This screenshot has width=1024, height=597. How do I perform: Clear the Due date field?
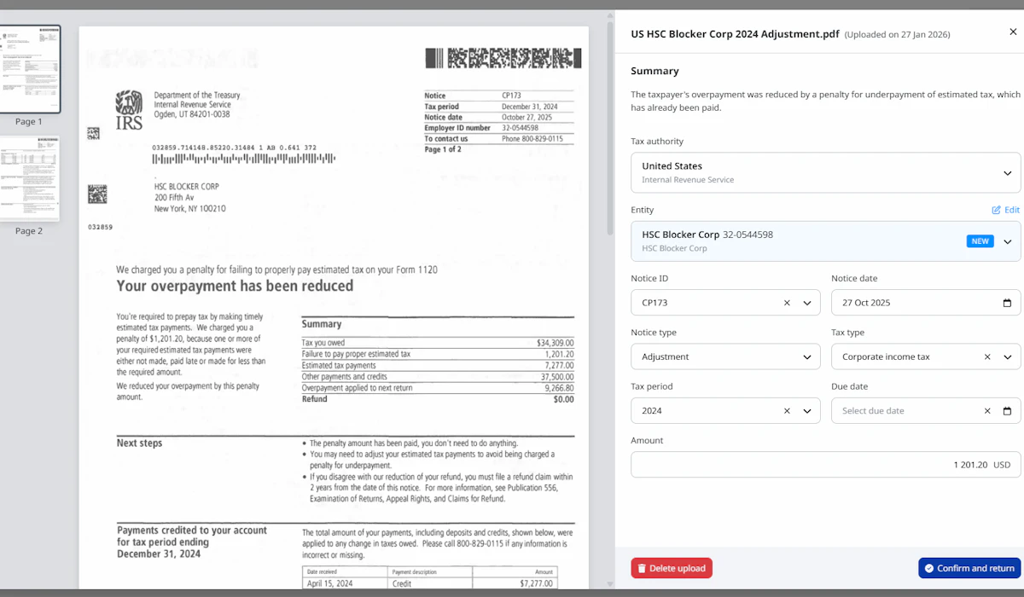point(987,411)
